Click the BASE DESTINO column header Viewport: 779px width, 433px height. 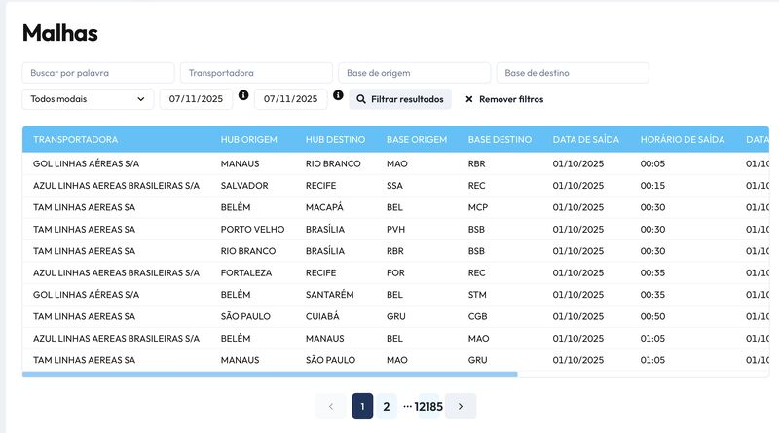click(500, 139)
